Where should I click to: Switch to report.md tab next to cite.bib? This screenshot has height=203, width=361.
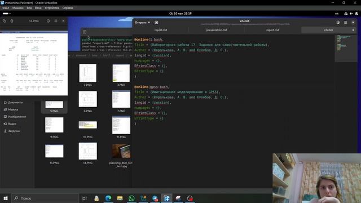[x=272, y=30]
